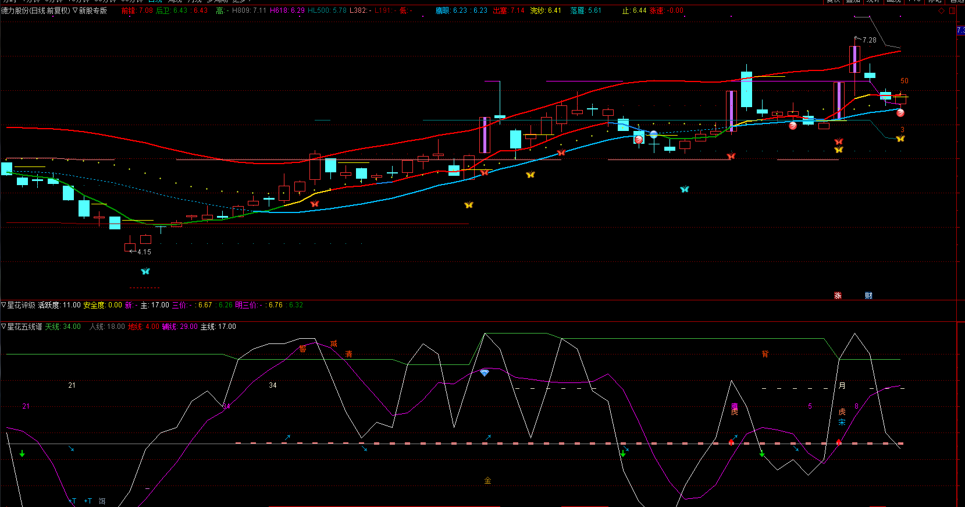The image size is (965, 507).
Task: Click the yellow butterfly below the 3 label
Action: coord(900,139)
